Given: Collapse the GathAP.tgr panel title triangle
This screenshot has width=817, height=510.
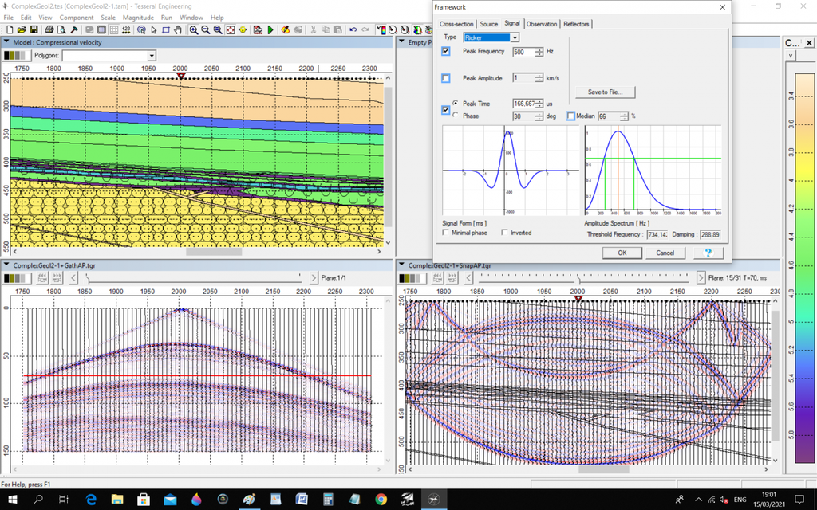Looking at the screenshot, I should coord(6,265).
